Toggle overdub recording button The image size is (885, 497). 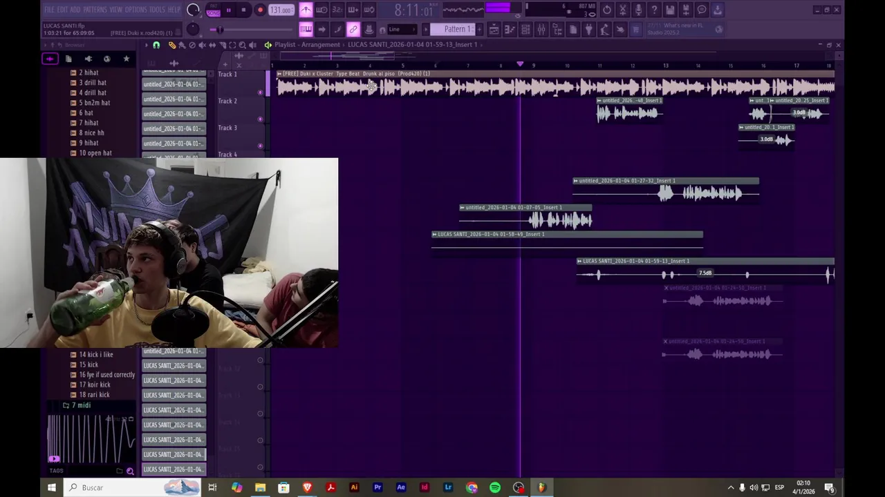(353, 10)
